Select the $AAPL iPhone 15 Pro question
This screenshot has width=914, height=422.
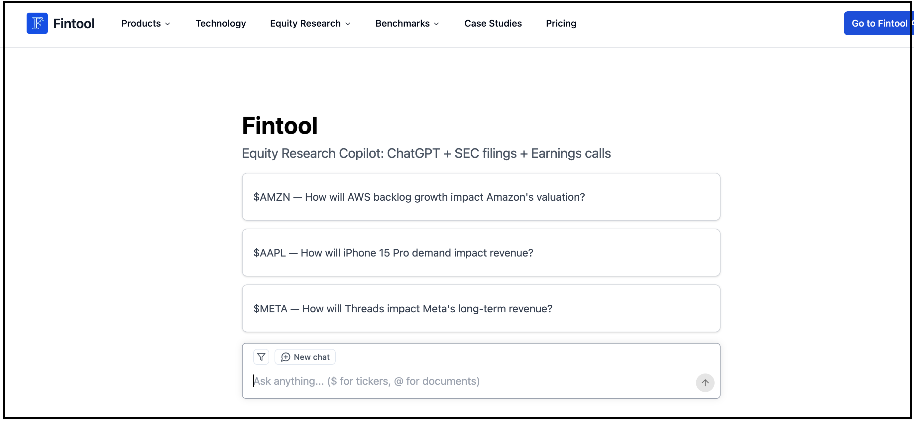[481, 253]
